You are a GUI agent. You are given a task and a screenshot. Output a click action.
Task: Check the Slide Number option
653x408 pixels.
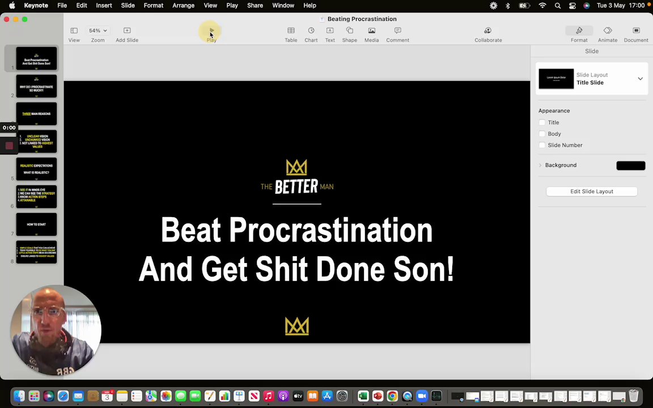coord(542,145)
